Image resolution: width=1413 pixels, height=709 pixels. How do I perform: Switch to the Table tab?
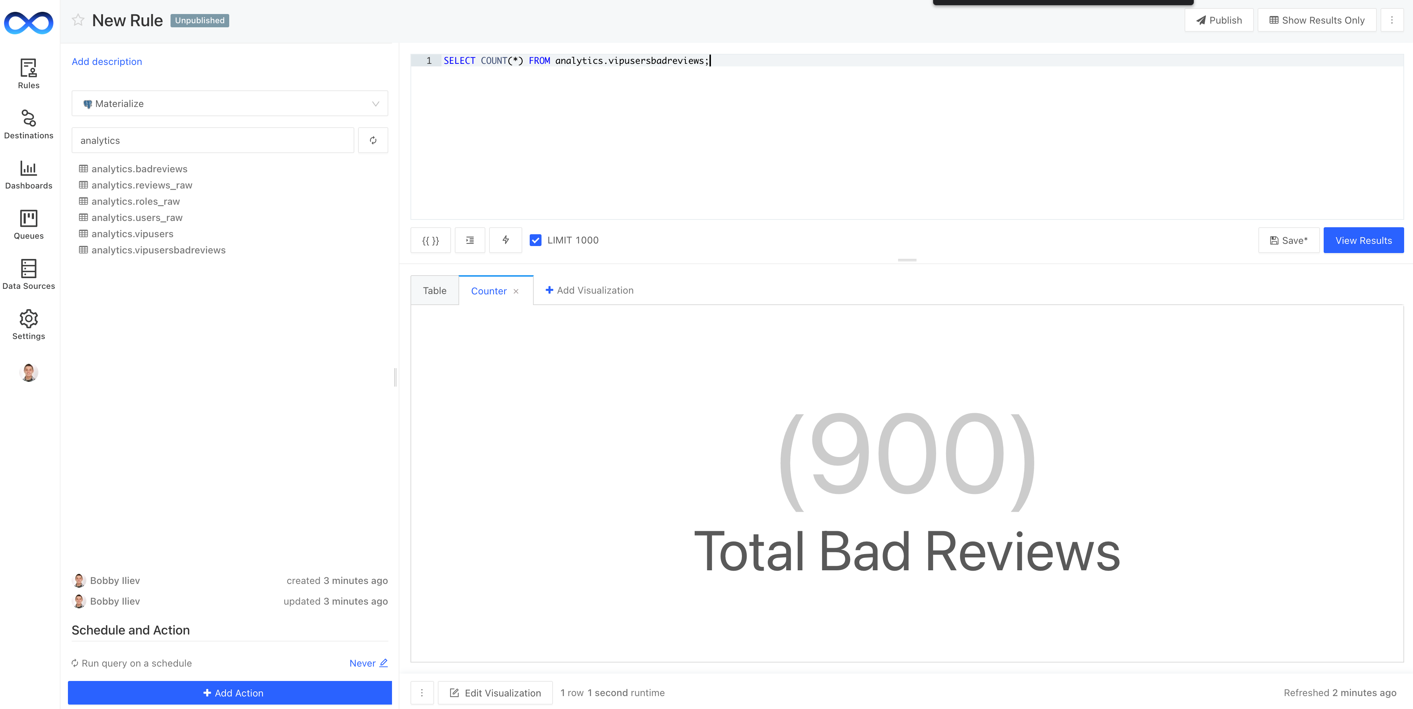(434, 291)
